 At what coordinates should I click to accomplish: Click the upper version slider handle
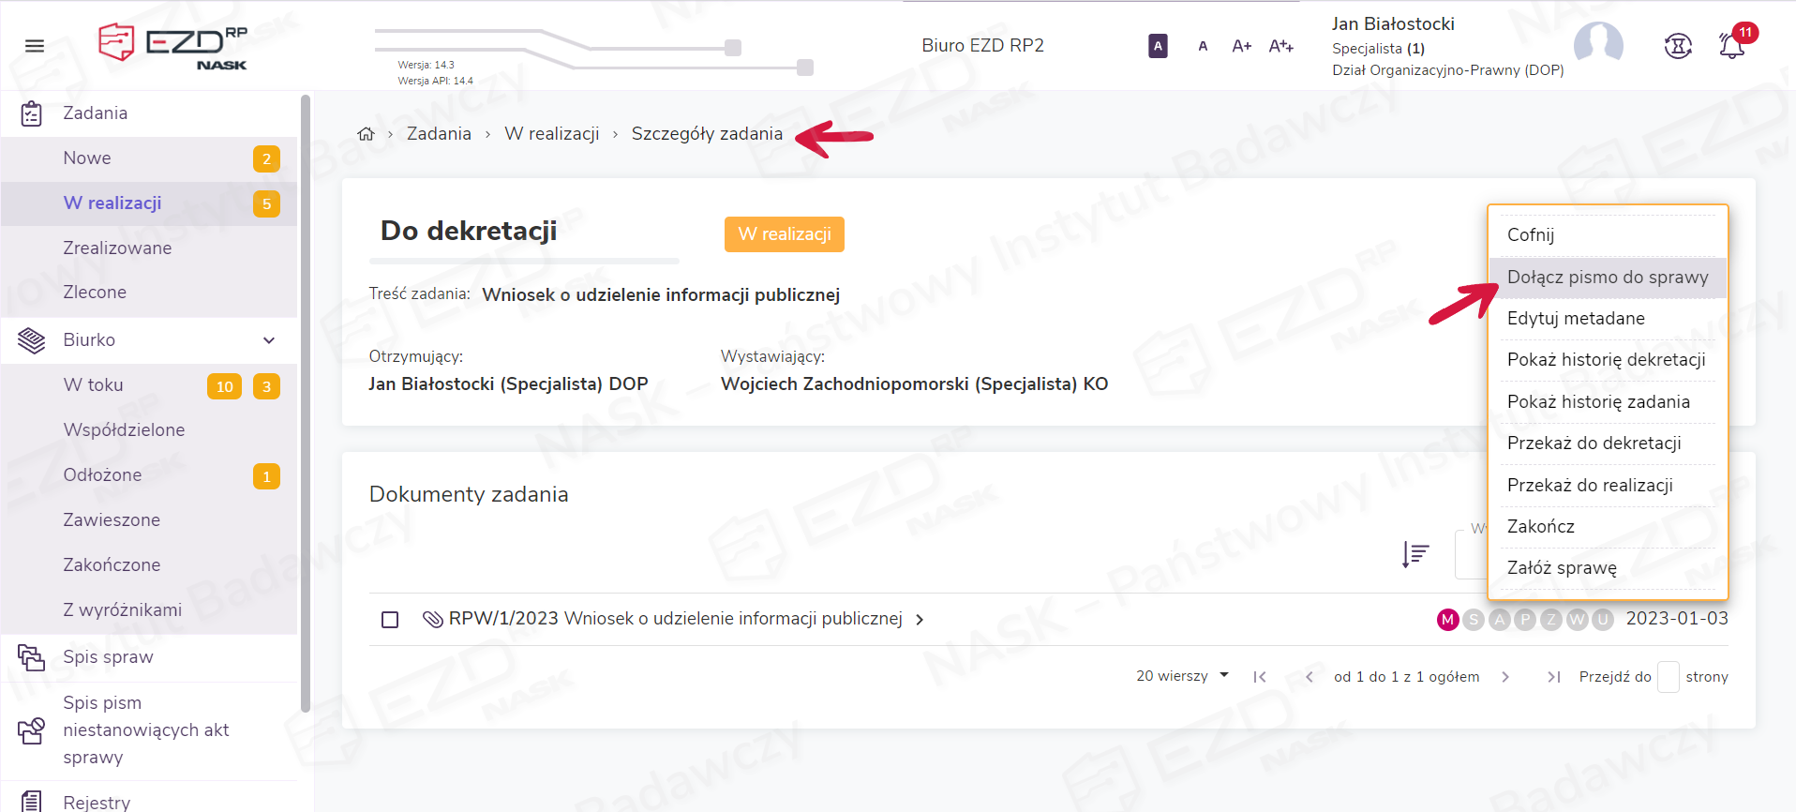pos(733,48)
